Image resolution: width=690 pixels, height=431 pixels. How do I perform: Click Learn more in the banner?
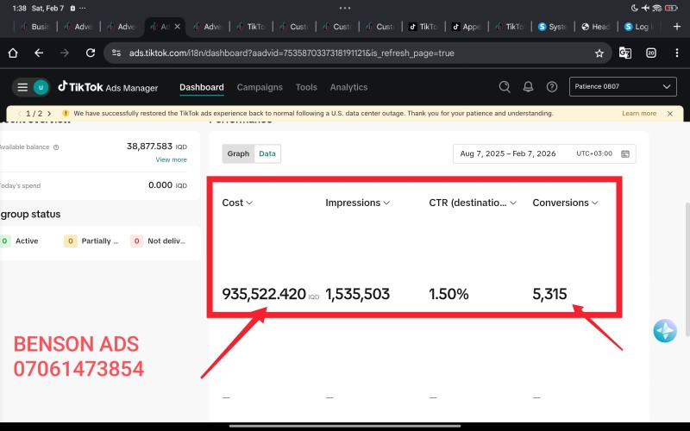tap(639, 114)
